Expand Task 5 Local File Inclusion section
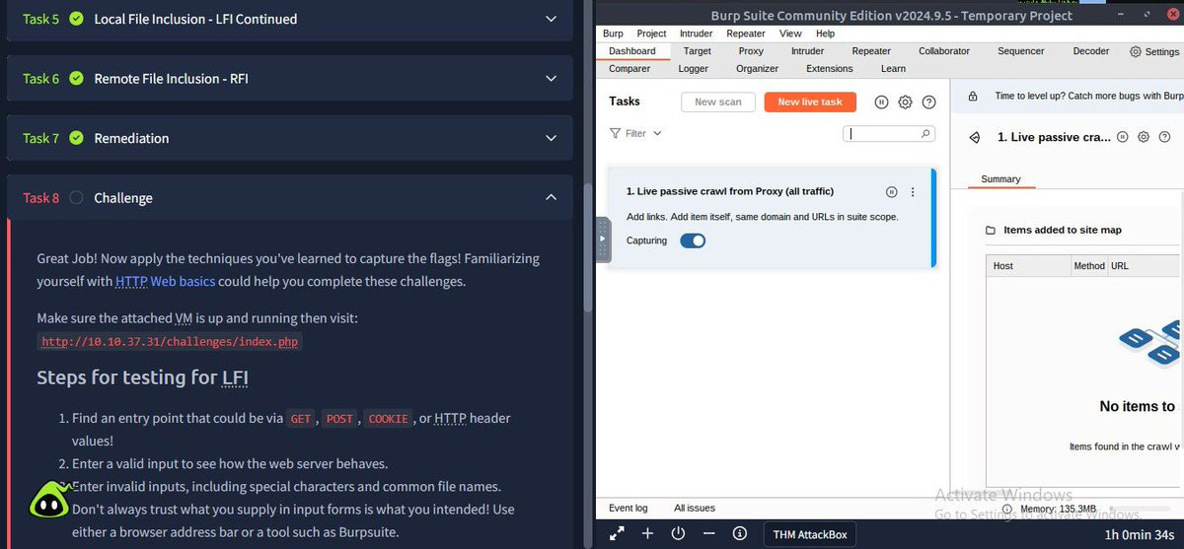 coord(551,19)
